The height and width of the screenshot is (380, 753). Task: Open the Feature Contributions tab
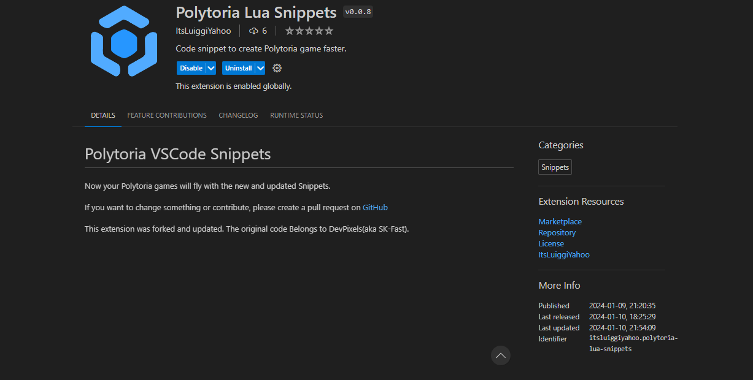click(x=167, y=115)
